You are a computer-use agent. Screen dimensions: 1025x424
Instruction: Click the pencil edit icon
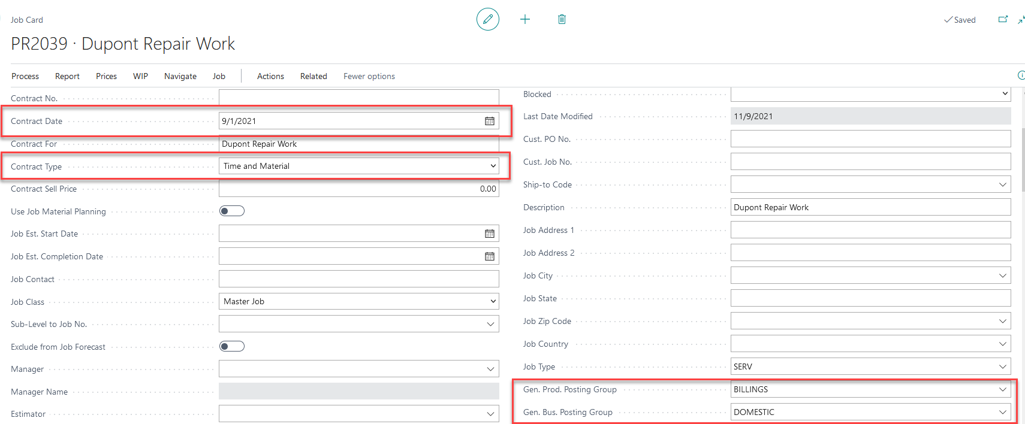487,19
